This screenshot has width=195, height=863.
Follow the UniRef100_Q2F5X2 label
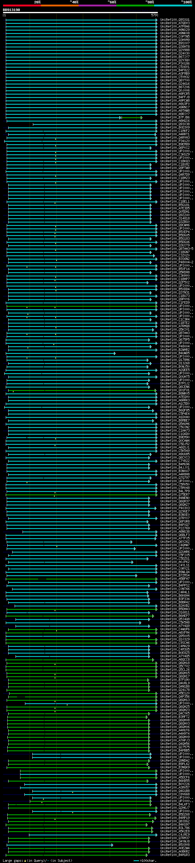click(x=175, y=283)
